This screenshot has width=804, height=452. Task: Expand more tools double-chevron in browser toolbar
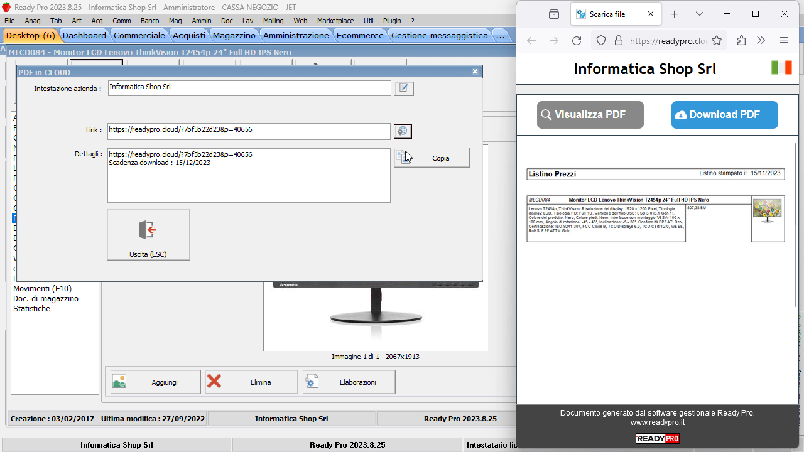tap(761, 41)
